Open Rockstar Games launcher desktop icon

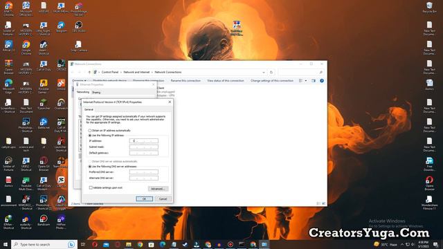click(x=44, y=86)
